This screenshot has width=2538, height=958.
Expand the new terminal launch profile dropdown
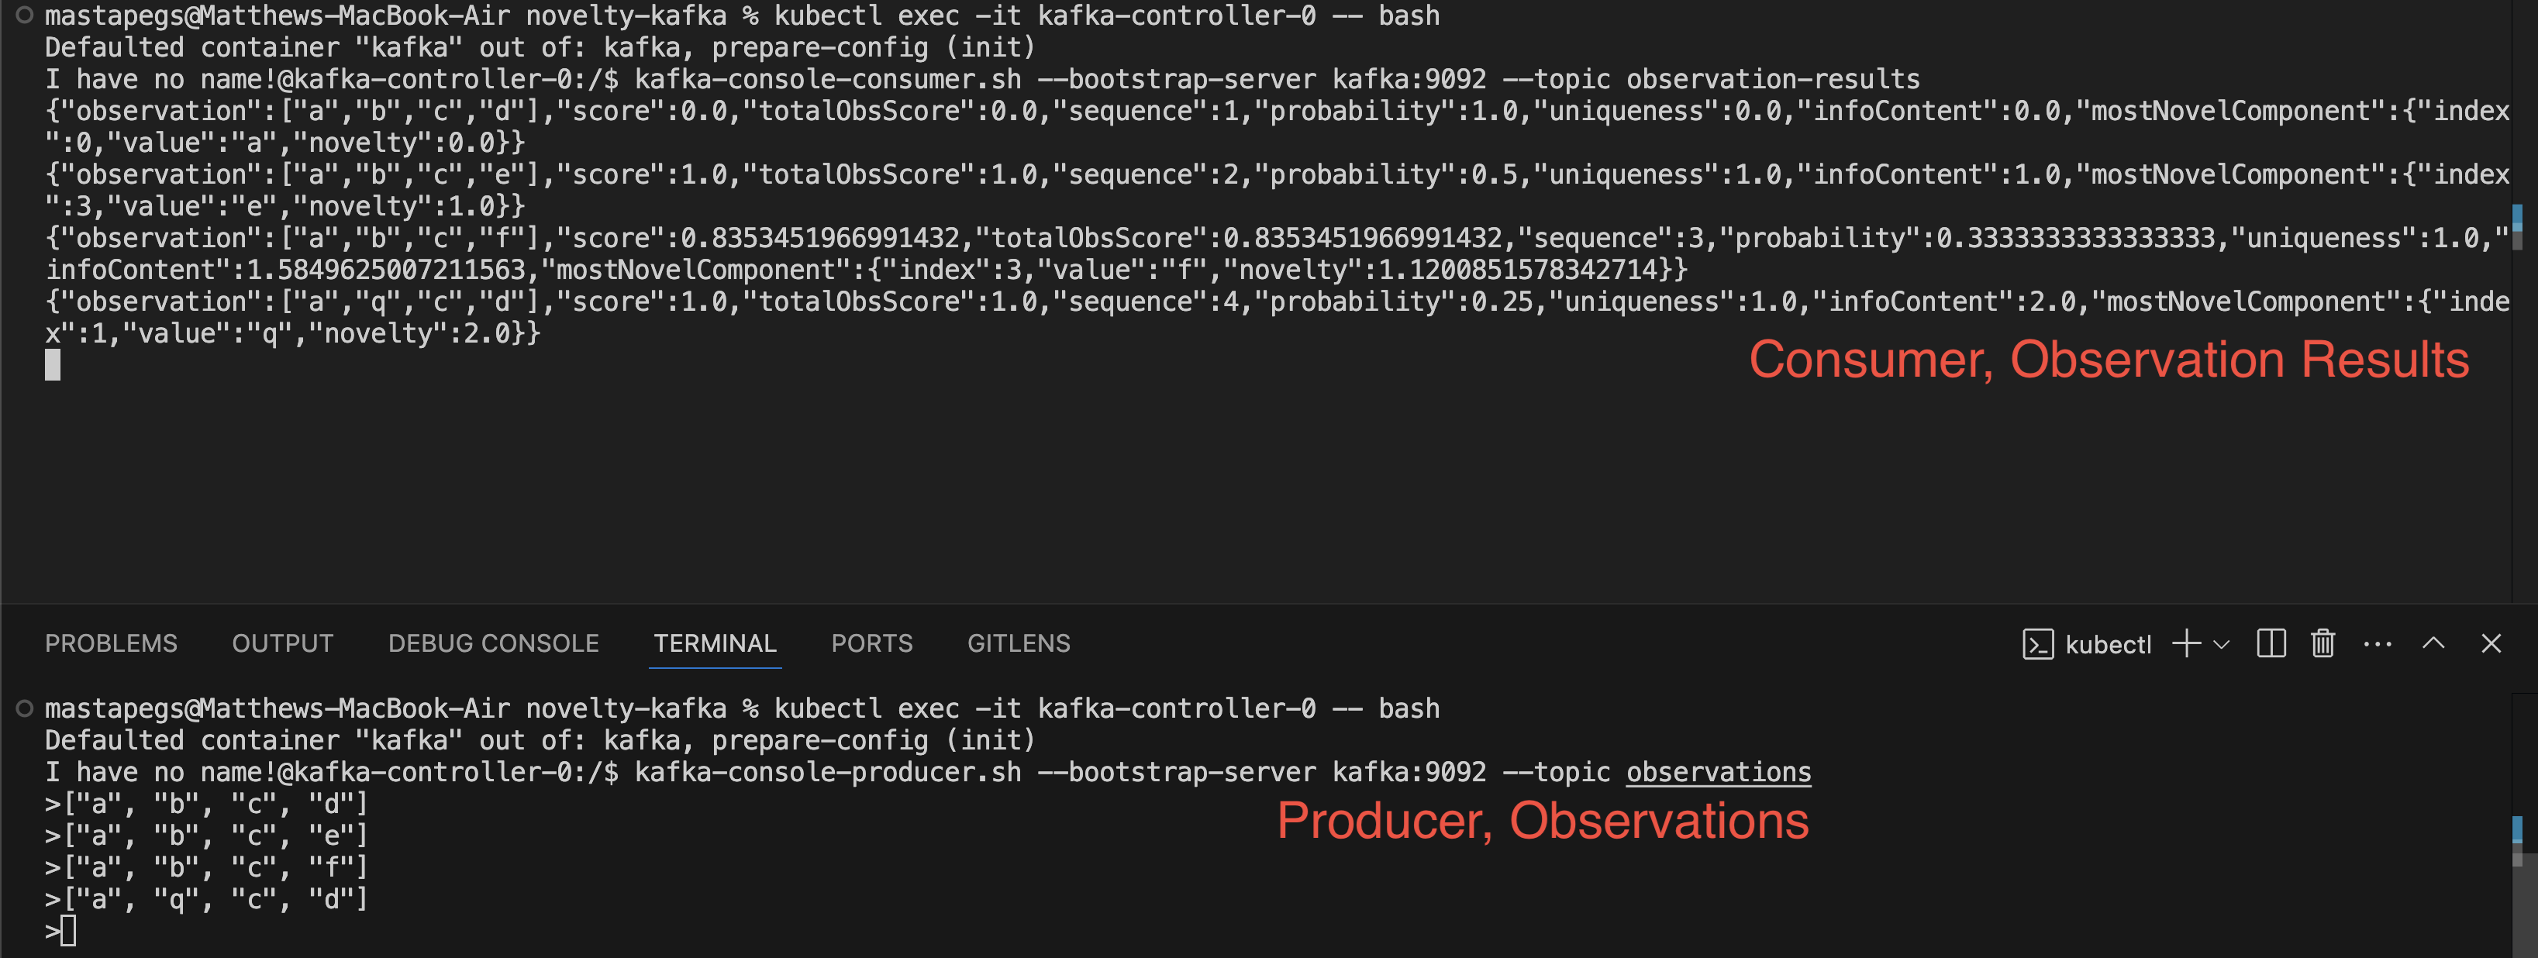click(2221, 645)
